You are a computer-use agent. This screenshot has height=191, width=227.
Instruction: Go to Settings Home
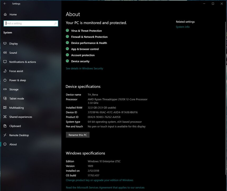coord(30,14)
